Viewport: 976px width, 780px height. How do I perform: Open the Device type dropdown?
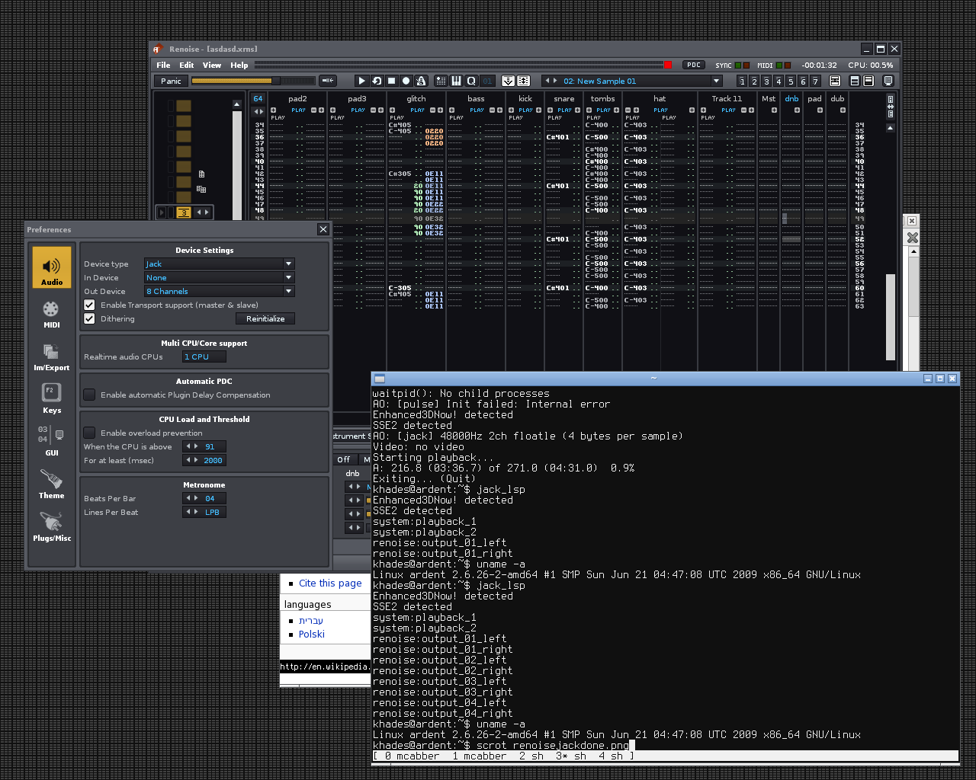pyautogui.click(x=220, y=264)
